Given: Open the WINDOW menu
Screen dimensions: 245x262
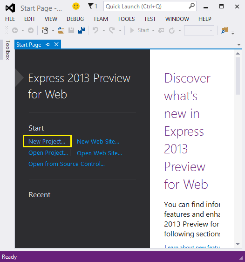Looking at the screenshot, I should (177, 19).
